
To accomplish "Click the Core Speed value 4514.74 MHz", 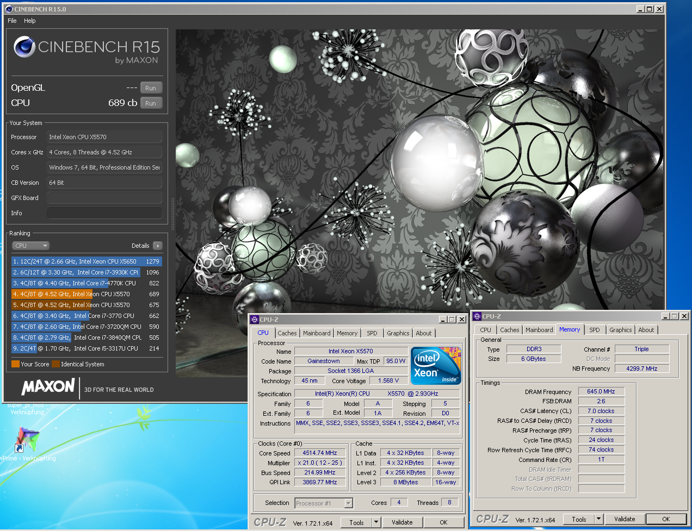I will [x=320, y=453].
